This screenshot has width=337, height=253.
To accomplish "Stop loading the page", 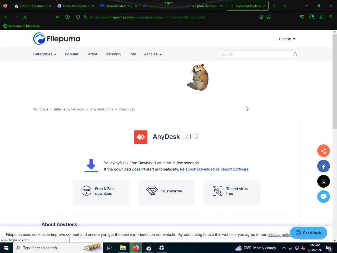I will [25, 17].
